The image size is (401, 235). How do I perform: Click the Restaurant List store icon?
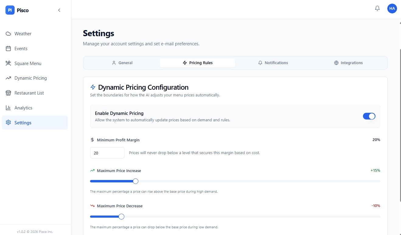pos(9,93)
